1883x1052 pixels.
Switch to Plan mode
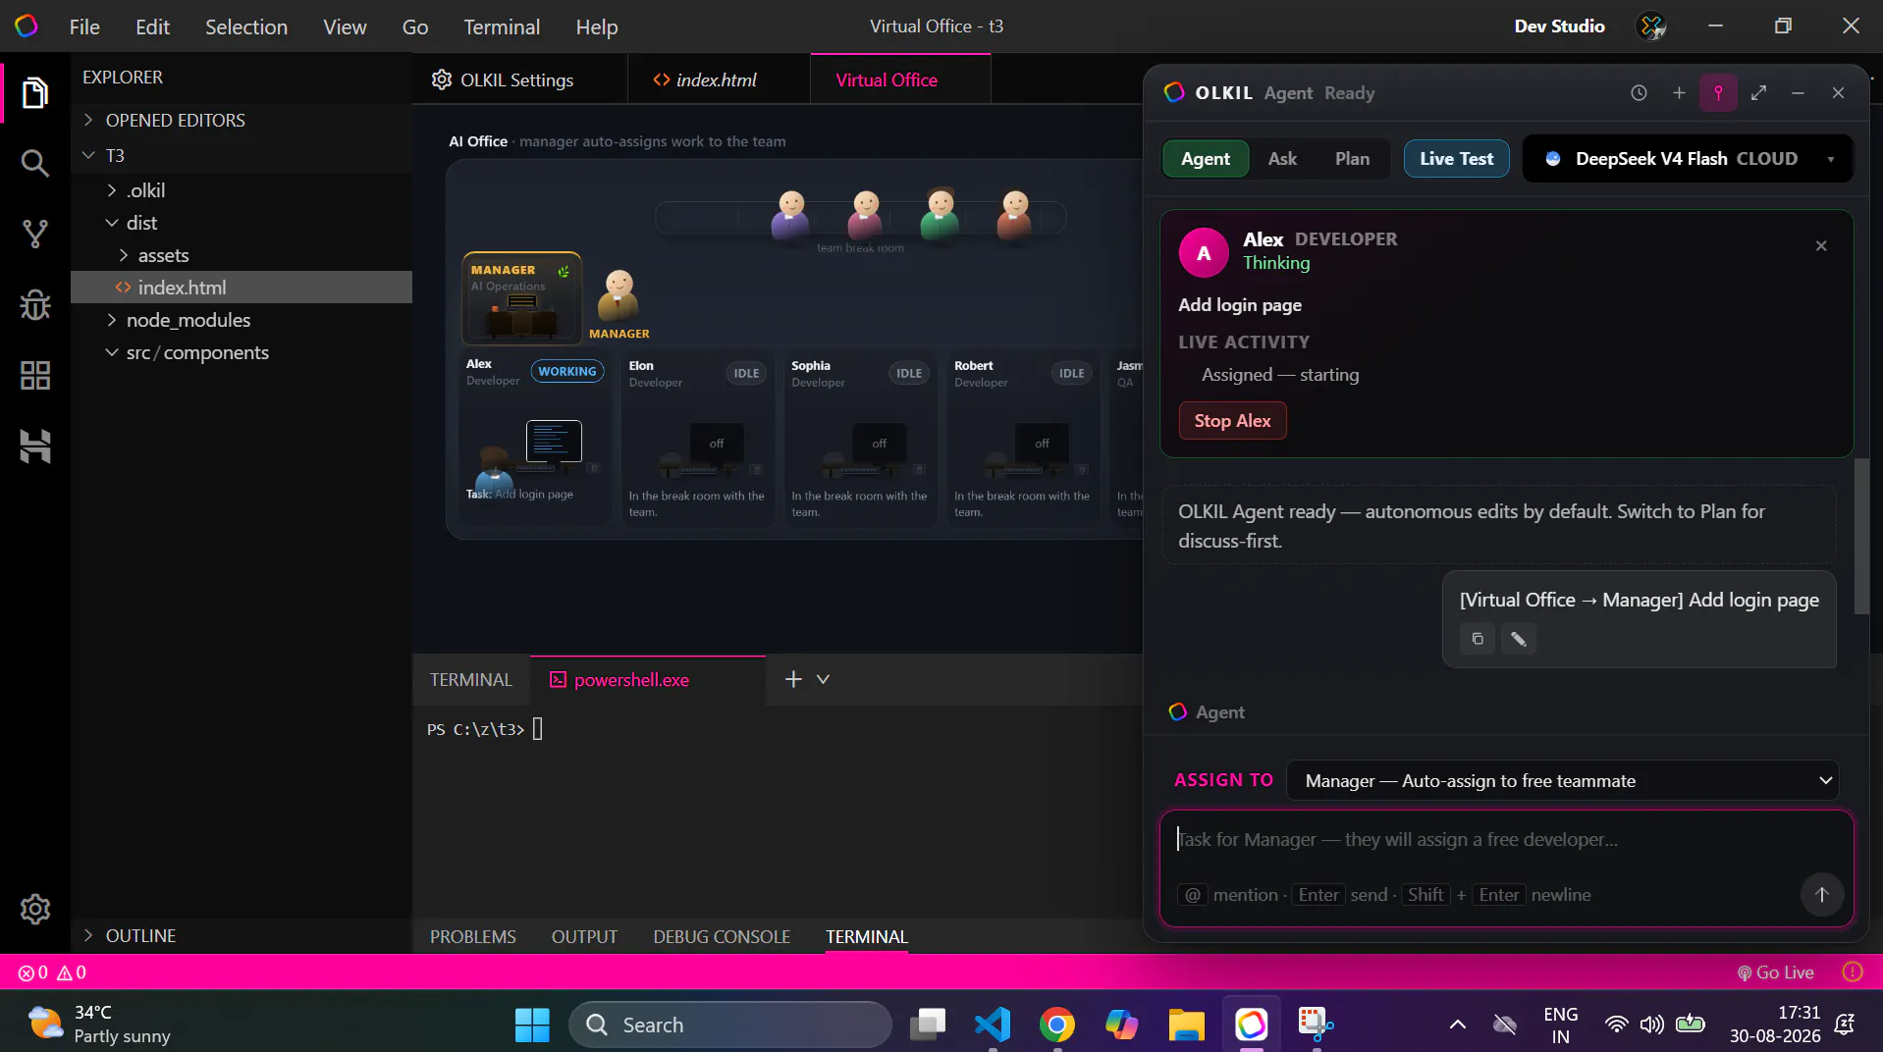1352,159
